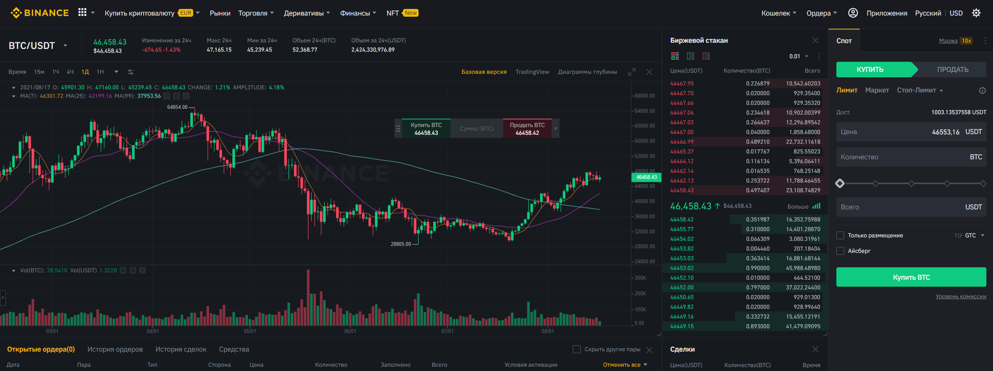Click the amount slider start handle
Image resolution: width=993 pixels, height=371 pixels.
840,183
